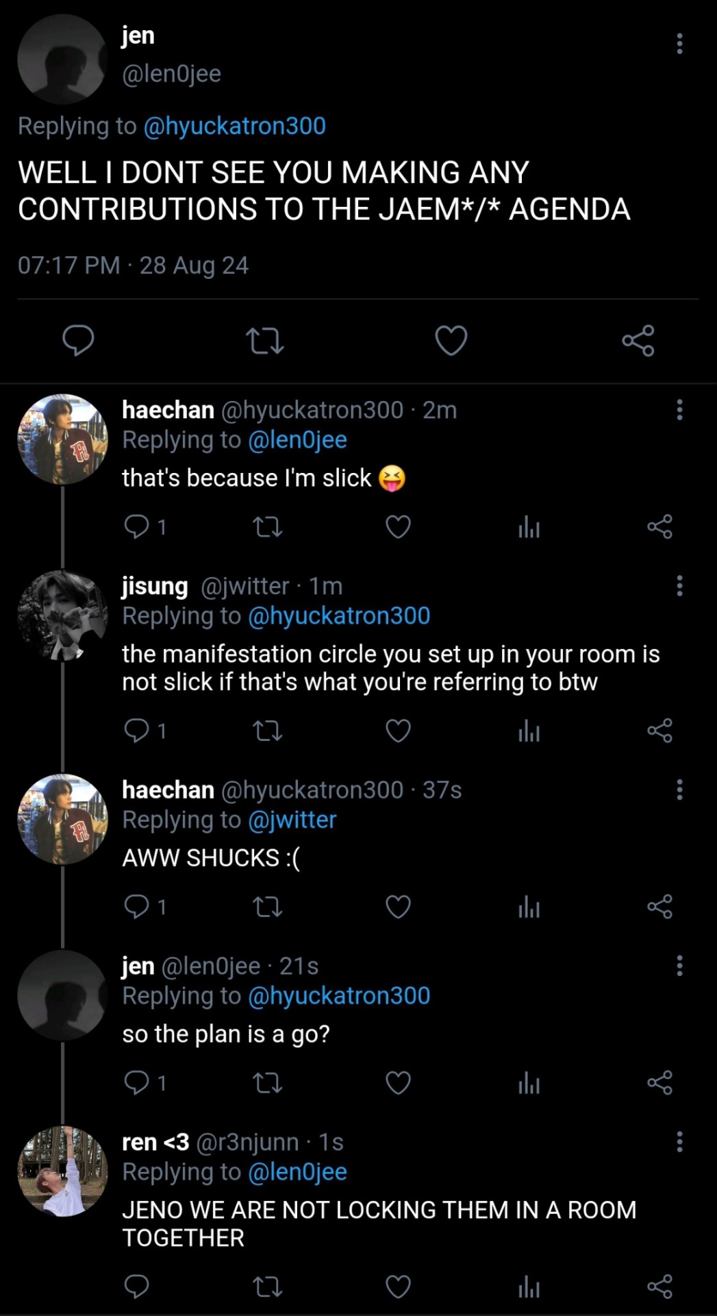Open @jwitter mention in haechan's reply
Screen dimensions: 717x1316
pos(292,820)
